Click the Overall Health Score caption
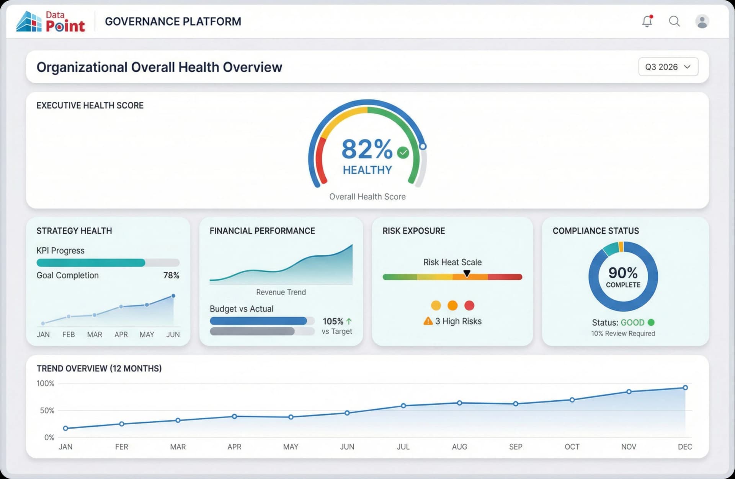The width and height of the screenshot is (735, 479). pyautogui.click(x=367, y=196)
